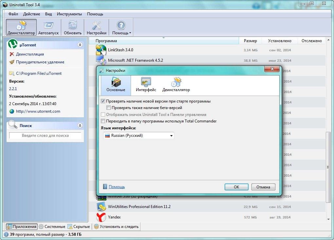334x240 pixels.
Task: Select Microsoft .NET Framework 4.5.2 icon
Action: point(101,60)
